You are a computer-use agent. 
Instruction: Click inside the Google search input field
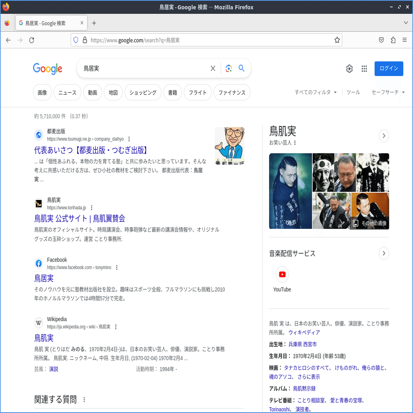145,68
